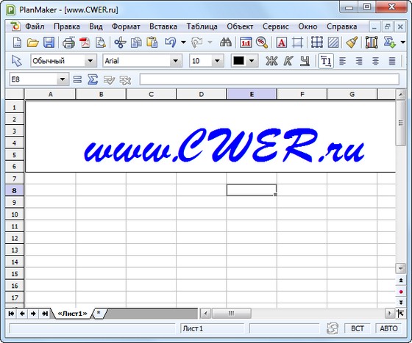Apply shading with the hatched icon

(x=333, y=43)
